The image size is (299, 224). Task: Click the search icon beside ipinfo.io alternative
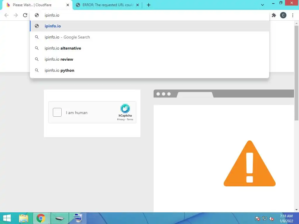(37, 48)
